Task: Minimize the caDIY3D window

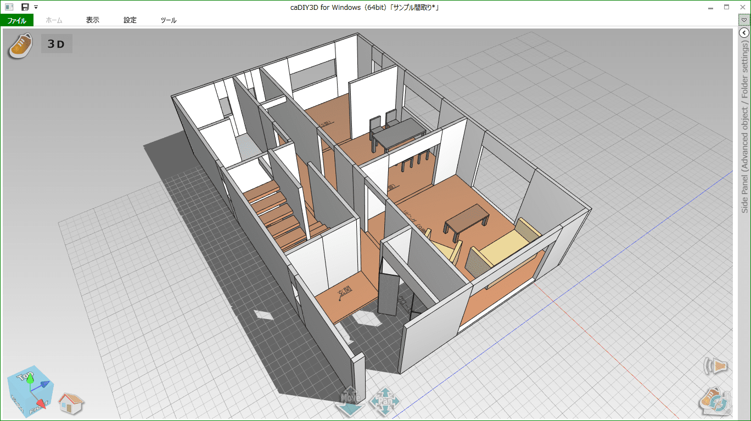Action: click(x=711, y=7)
